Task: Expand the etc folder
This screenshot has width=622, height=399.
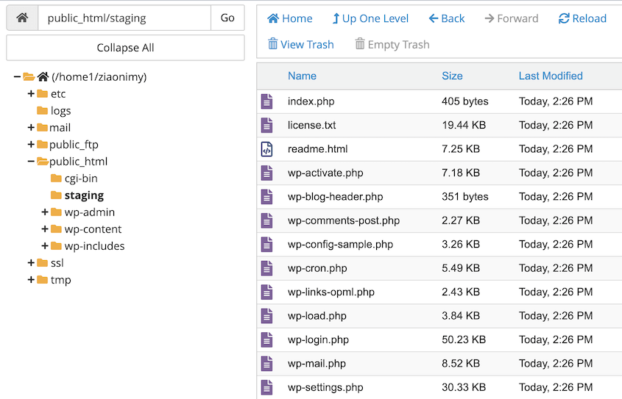Action: pos(31,94)
